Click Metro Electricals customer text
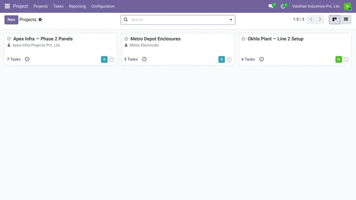 click(144, 45)
